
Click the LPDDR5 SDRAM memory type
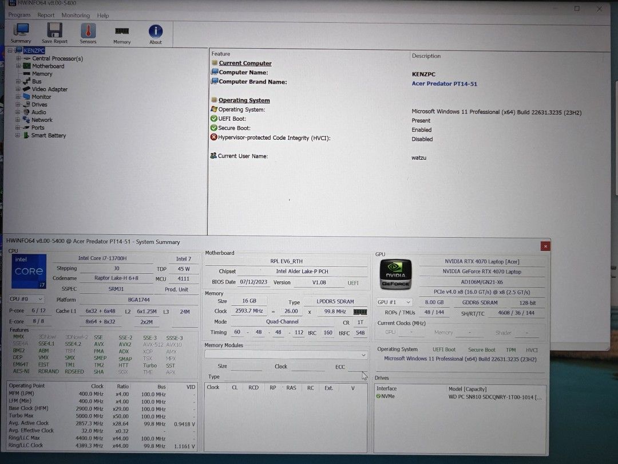[335, 301]
